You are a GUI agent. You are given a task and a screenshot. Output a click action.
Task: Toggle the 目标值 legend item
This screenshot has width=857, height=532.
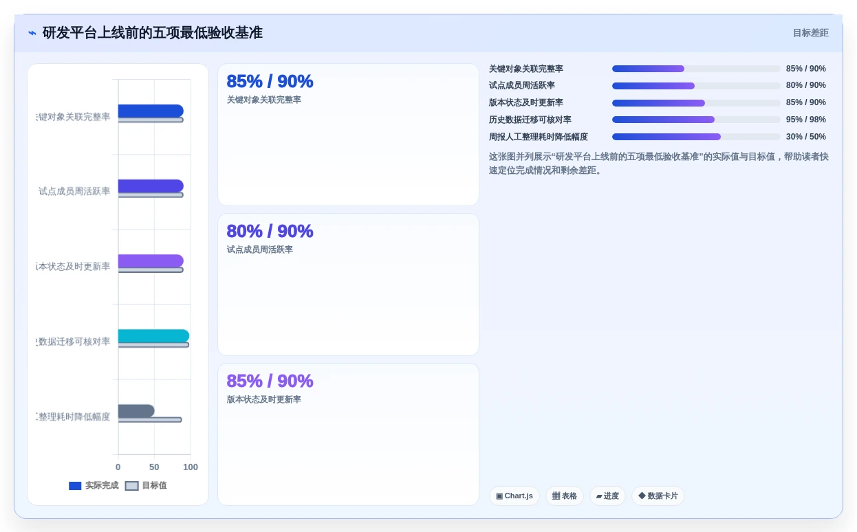coord(146,485)
